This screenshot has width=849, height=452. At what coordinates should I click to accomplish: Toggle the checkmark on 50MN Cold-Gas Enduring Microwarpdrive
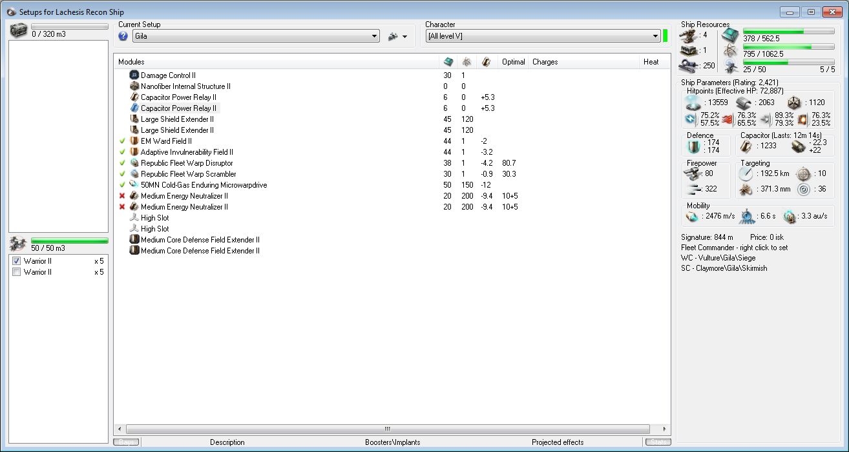[122, 185]
